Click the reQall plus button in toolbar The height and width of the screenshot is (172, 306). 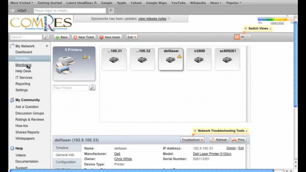click(x=111, y=10)
